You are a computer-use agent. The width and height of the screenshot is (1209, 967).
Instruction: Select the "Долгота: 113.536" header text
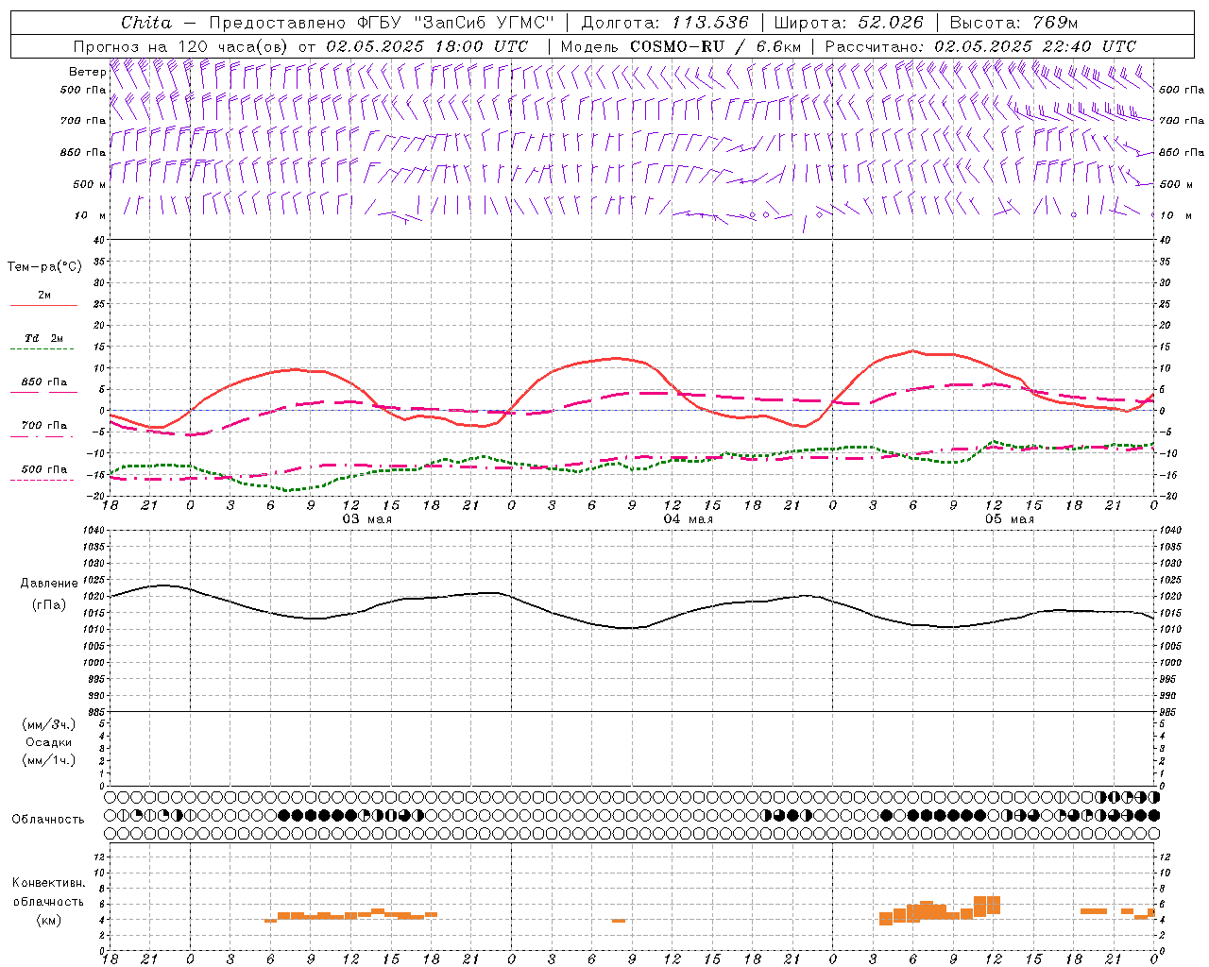coord(665,23)
